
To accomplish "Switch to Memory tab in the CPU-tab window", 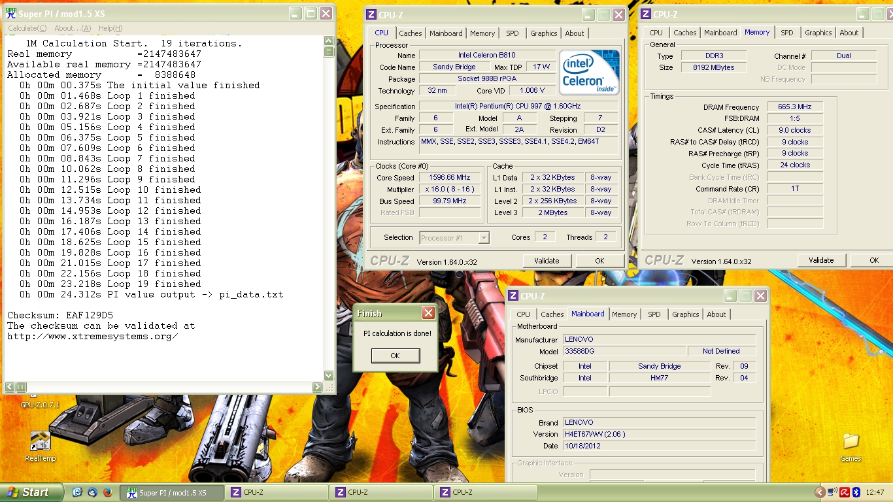I will (482, 33).
